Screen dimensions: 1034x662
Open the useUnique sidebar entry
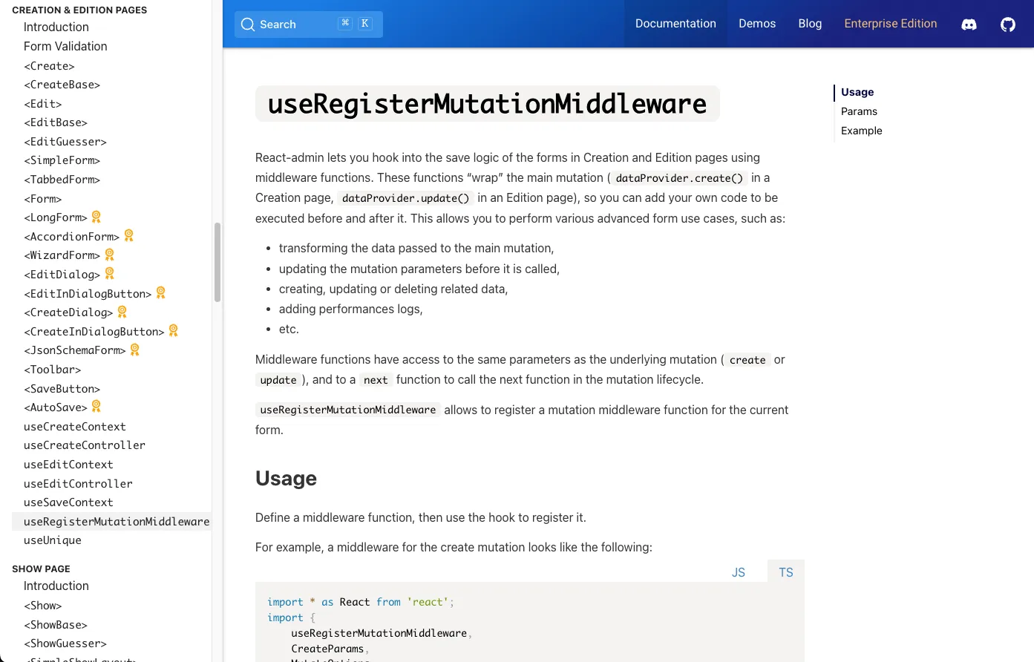[x=53, y=540]
